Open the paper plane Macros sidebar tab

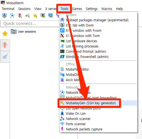click(5, 57)
